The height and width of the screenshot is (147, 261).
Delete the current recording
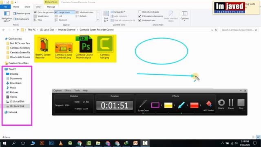point(221,104)
